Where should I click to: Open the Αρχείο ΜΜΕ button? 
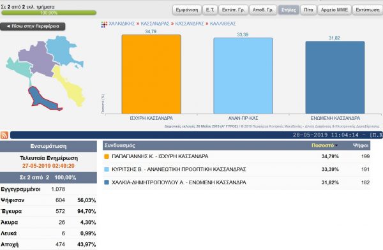click(334, 10)
